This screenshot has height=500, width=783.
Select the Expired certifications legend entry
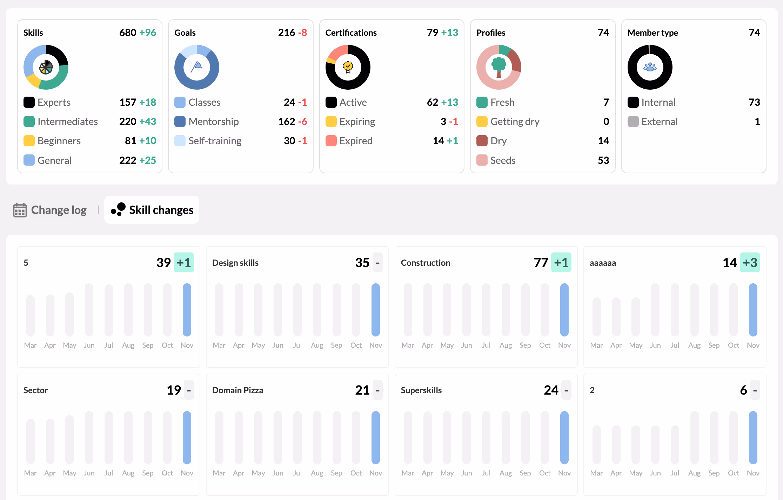pyautogui.click(x=355, y=141)
